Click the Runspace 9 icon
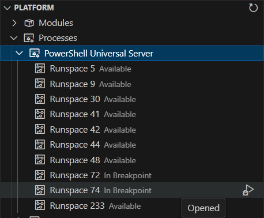This screenshot has width=264, height=218. [x=40, y=84]
